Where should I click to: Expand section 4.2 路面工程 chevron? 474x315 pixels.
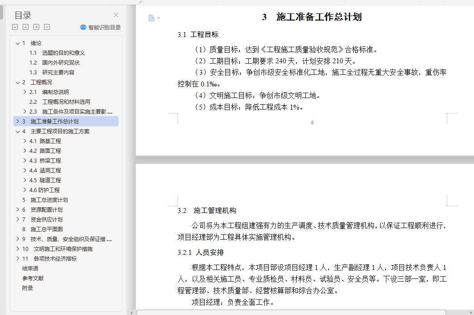(25, 151)
